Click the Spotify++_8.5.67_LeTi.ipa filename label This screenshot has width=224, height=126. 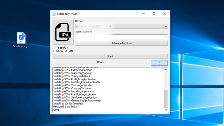point(63,49)
